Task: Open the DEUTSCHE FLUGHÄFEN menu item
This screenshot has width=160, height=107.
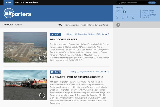Action: click(x=26, y=3)
